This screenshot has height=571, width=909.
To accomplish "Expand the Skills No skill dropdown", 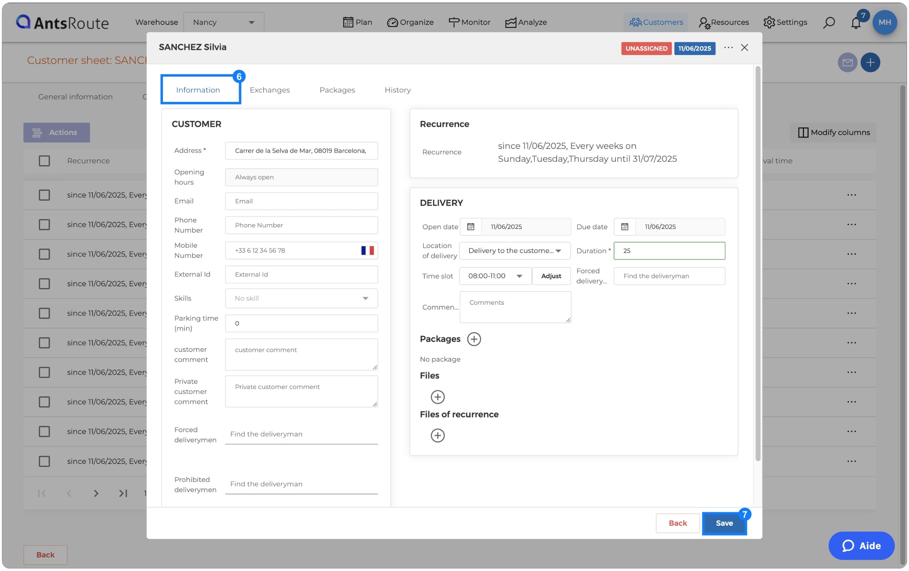I will click(301, 298).
